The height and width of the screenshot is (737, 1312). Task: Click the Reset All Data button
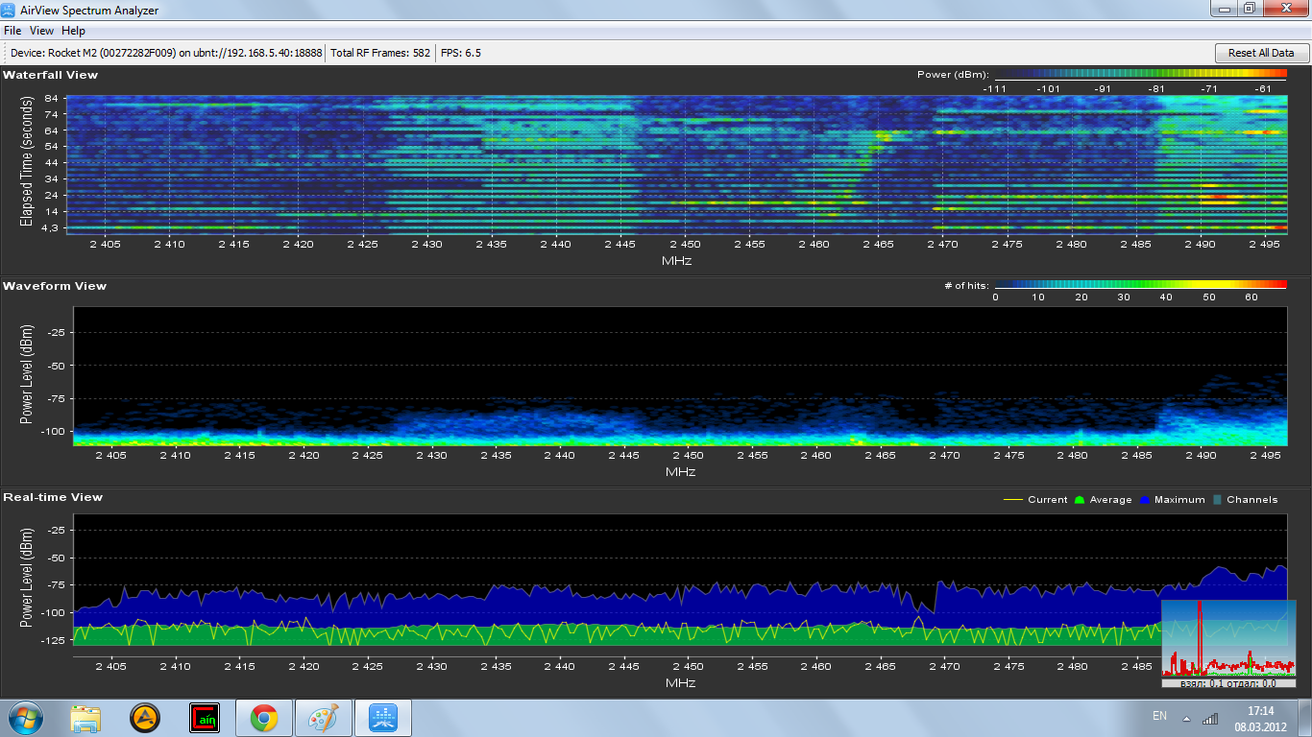pos(1261,53)
